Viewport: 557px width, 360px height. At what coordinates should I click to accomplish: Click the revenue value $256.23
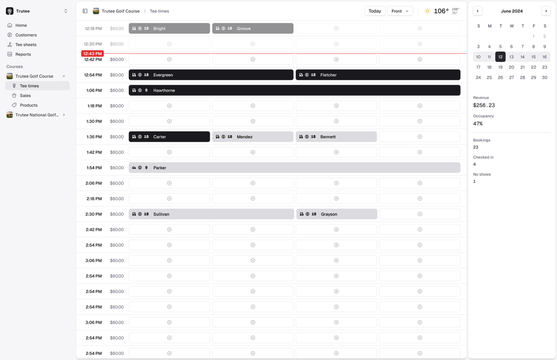pyautogui.click(x=484, y=105)
